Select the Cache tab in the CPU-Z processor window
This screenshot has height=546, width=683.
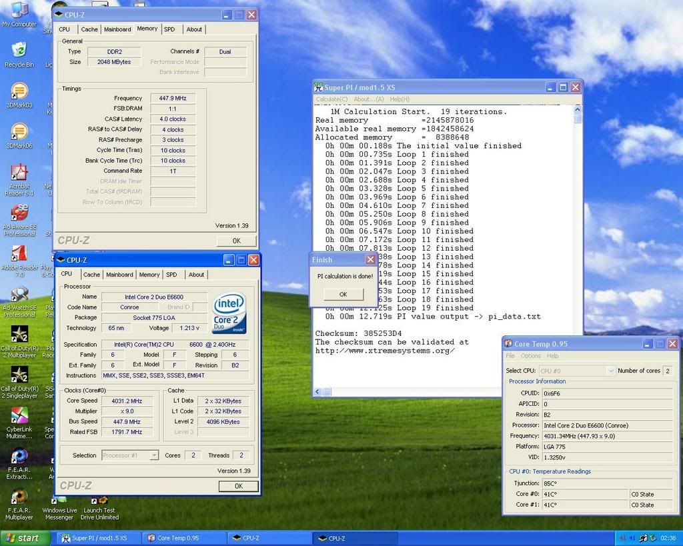click(91, 275)
